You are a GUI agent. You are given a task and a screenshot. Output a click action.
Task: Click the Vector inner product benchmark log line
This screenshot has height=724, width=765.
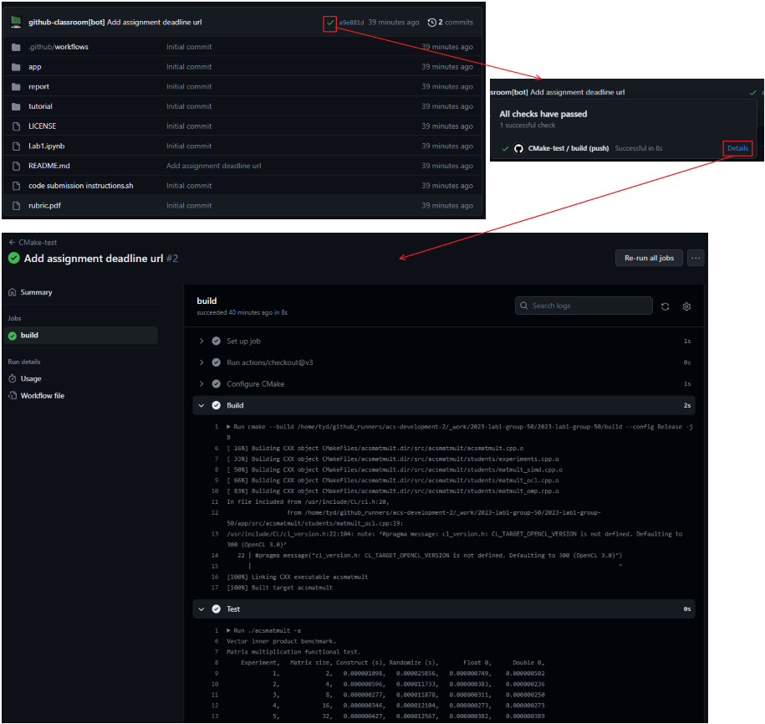[281, 641]
